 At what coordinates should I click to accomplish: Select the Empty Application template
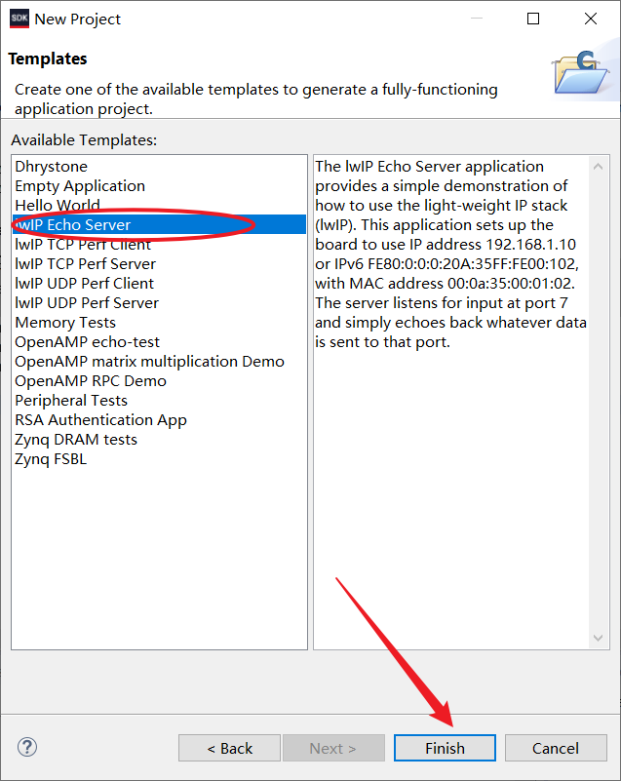(x=80, y=186)
